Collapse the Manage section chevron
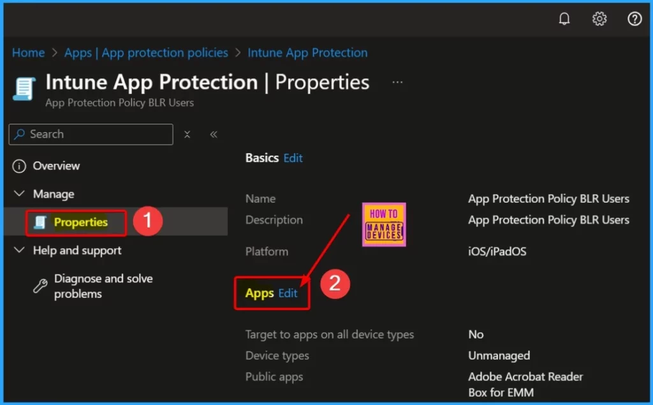653x405 pixels. tap(19, 194)
